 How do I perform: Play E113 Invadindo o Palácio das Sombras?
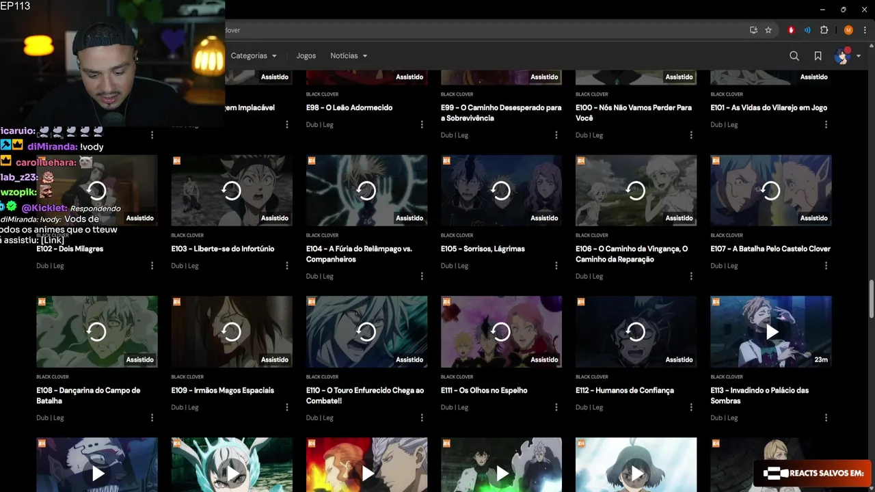[x=770, y=332]
